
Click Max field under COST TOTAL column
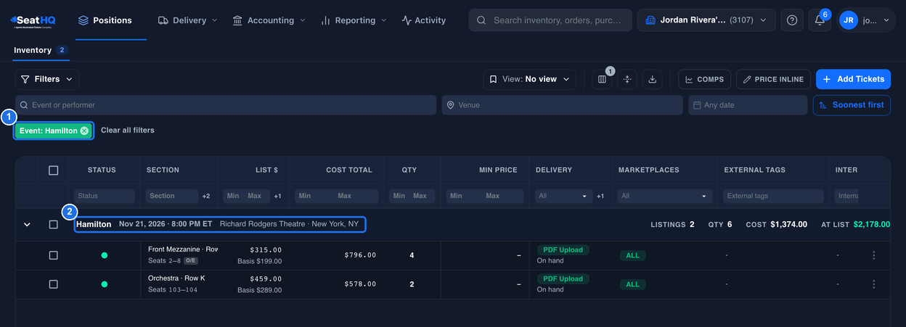point(356,196)
